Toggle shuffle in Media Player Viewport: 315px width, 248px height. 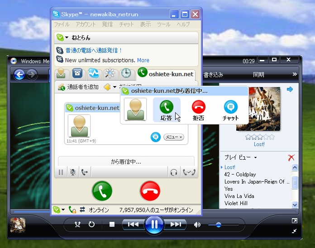tap(77, 225)
